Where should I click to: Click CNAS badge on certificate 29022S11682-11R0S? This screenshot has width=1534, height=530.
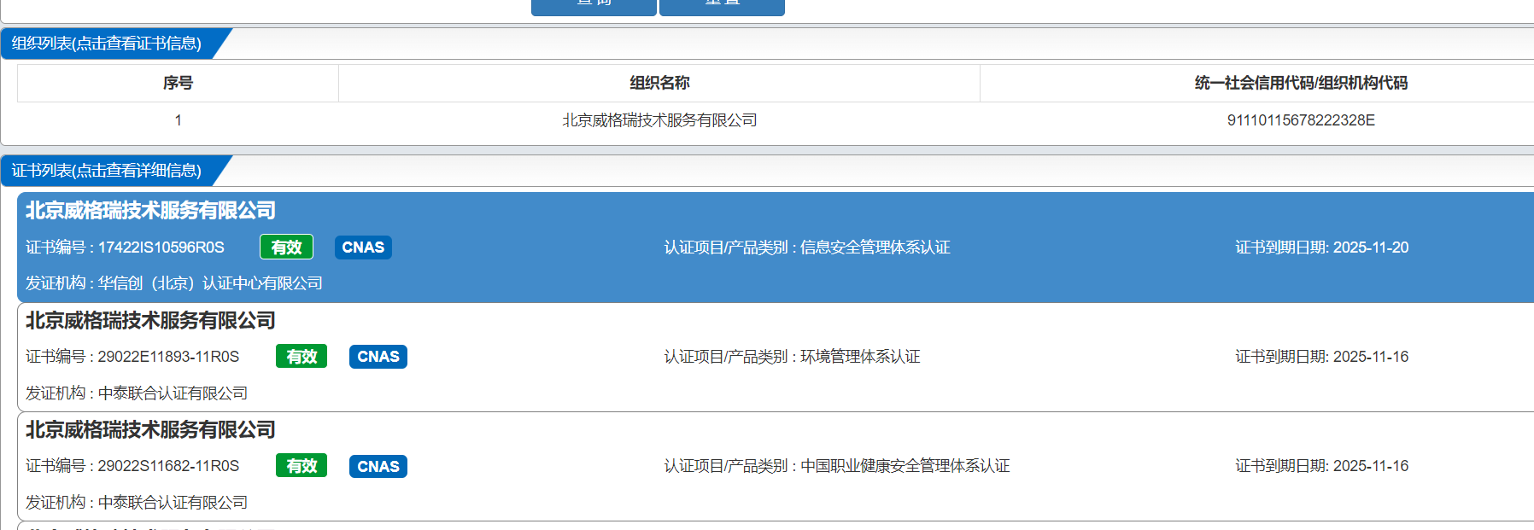[x=378, y=466]
